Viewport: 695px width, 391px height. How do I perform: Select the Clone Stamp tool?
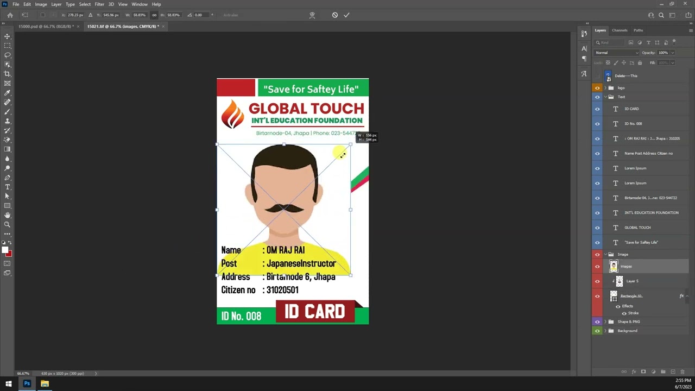point(7,121)
